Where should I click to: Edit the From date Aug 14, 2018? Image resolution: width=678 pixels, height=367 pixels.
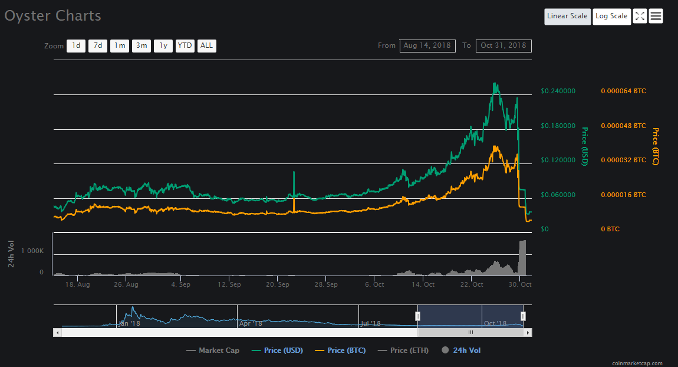(x=427, y=45)
